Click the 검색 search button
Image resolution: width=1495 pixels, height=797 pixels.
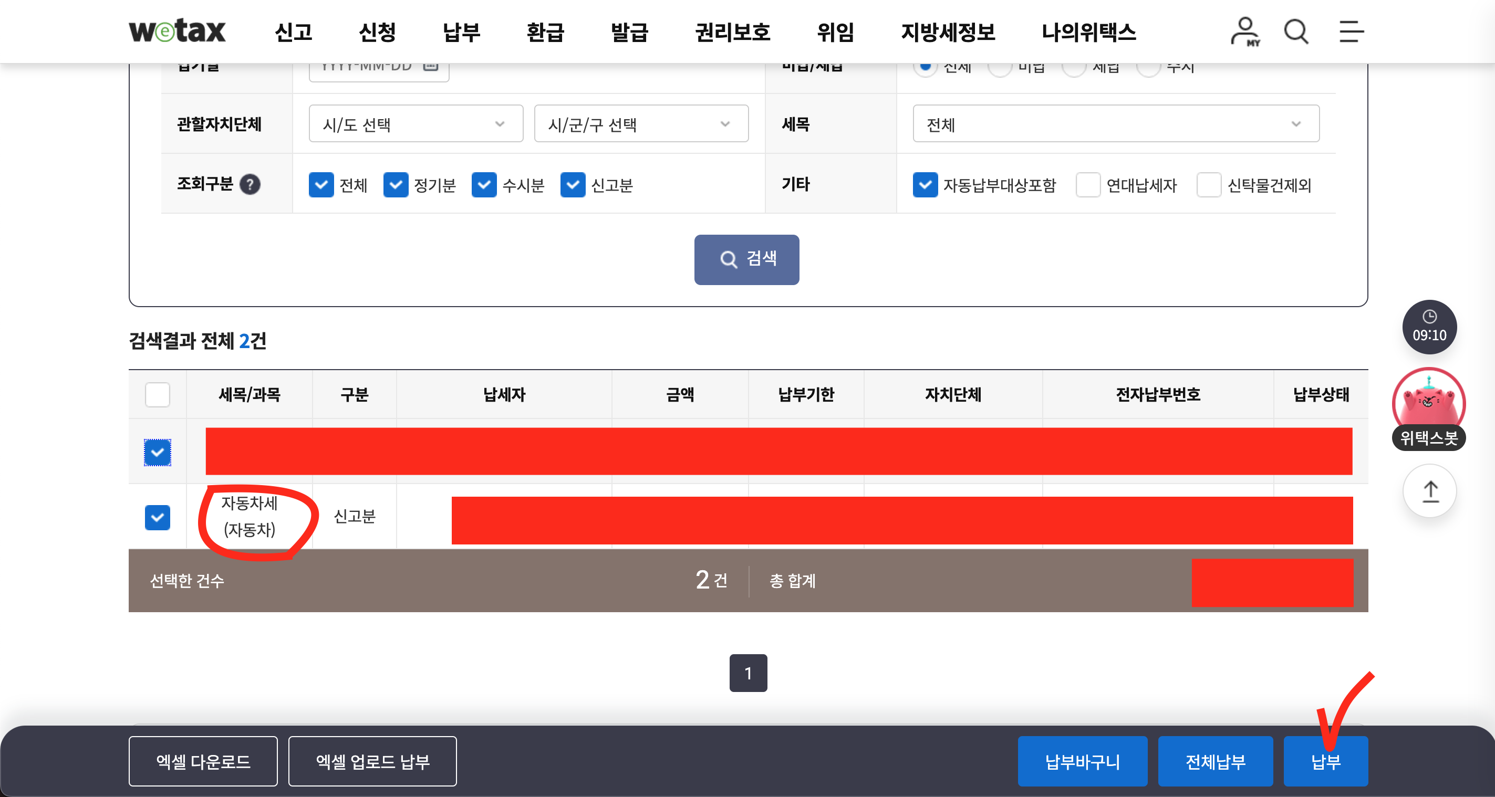click(746, 259)
